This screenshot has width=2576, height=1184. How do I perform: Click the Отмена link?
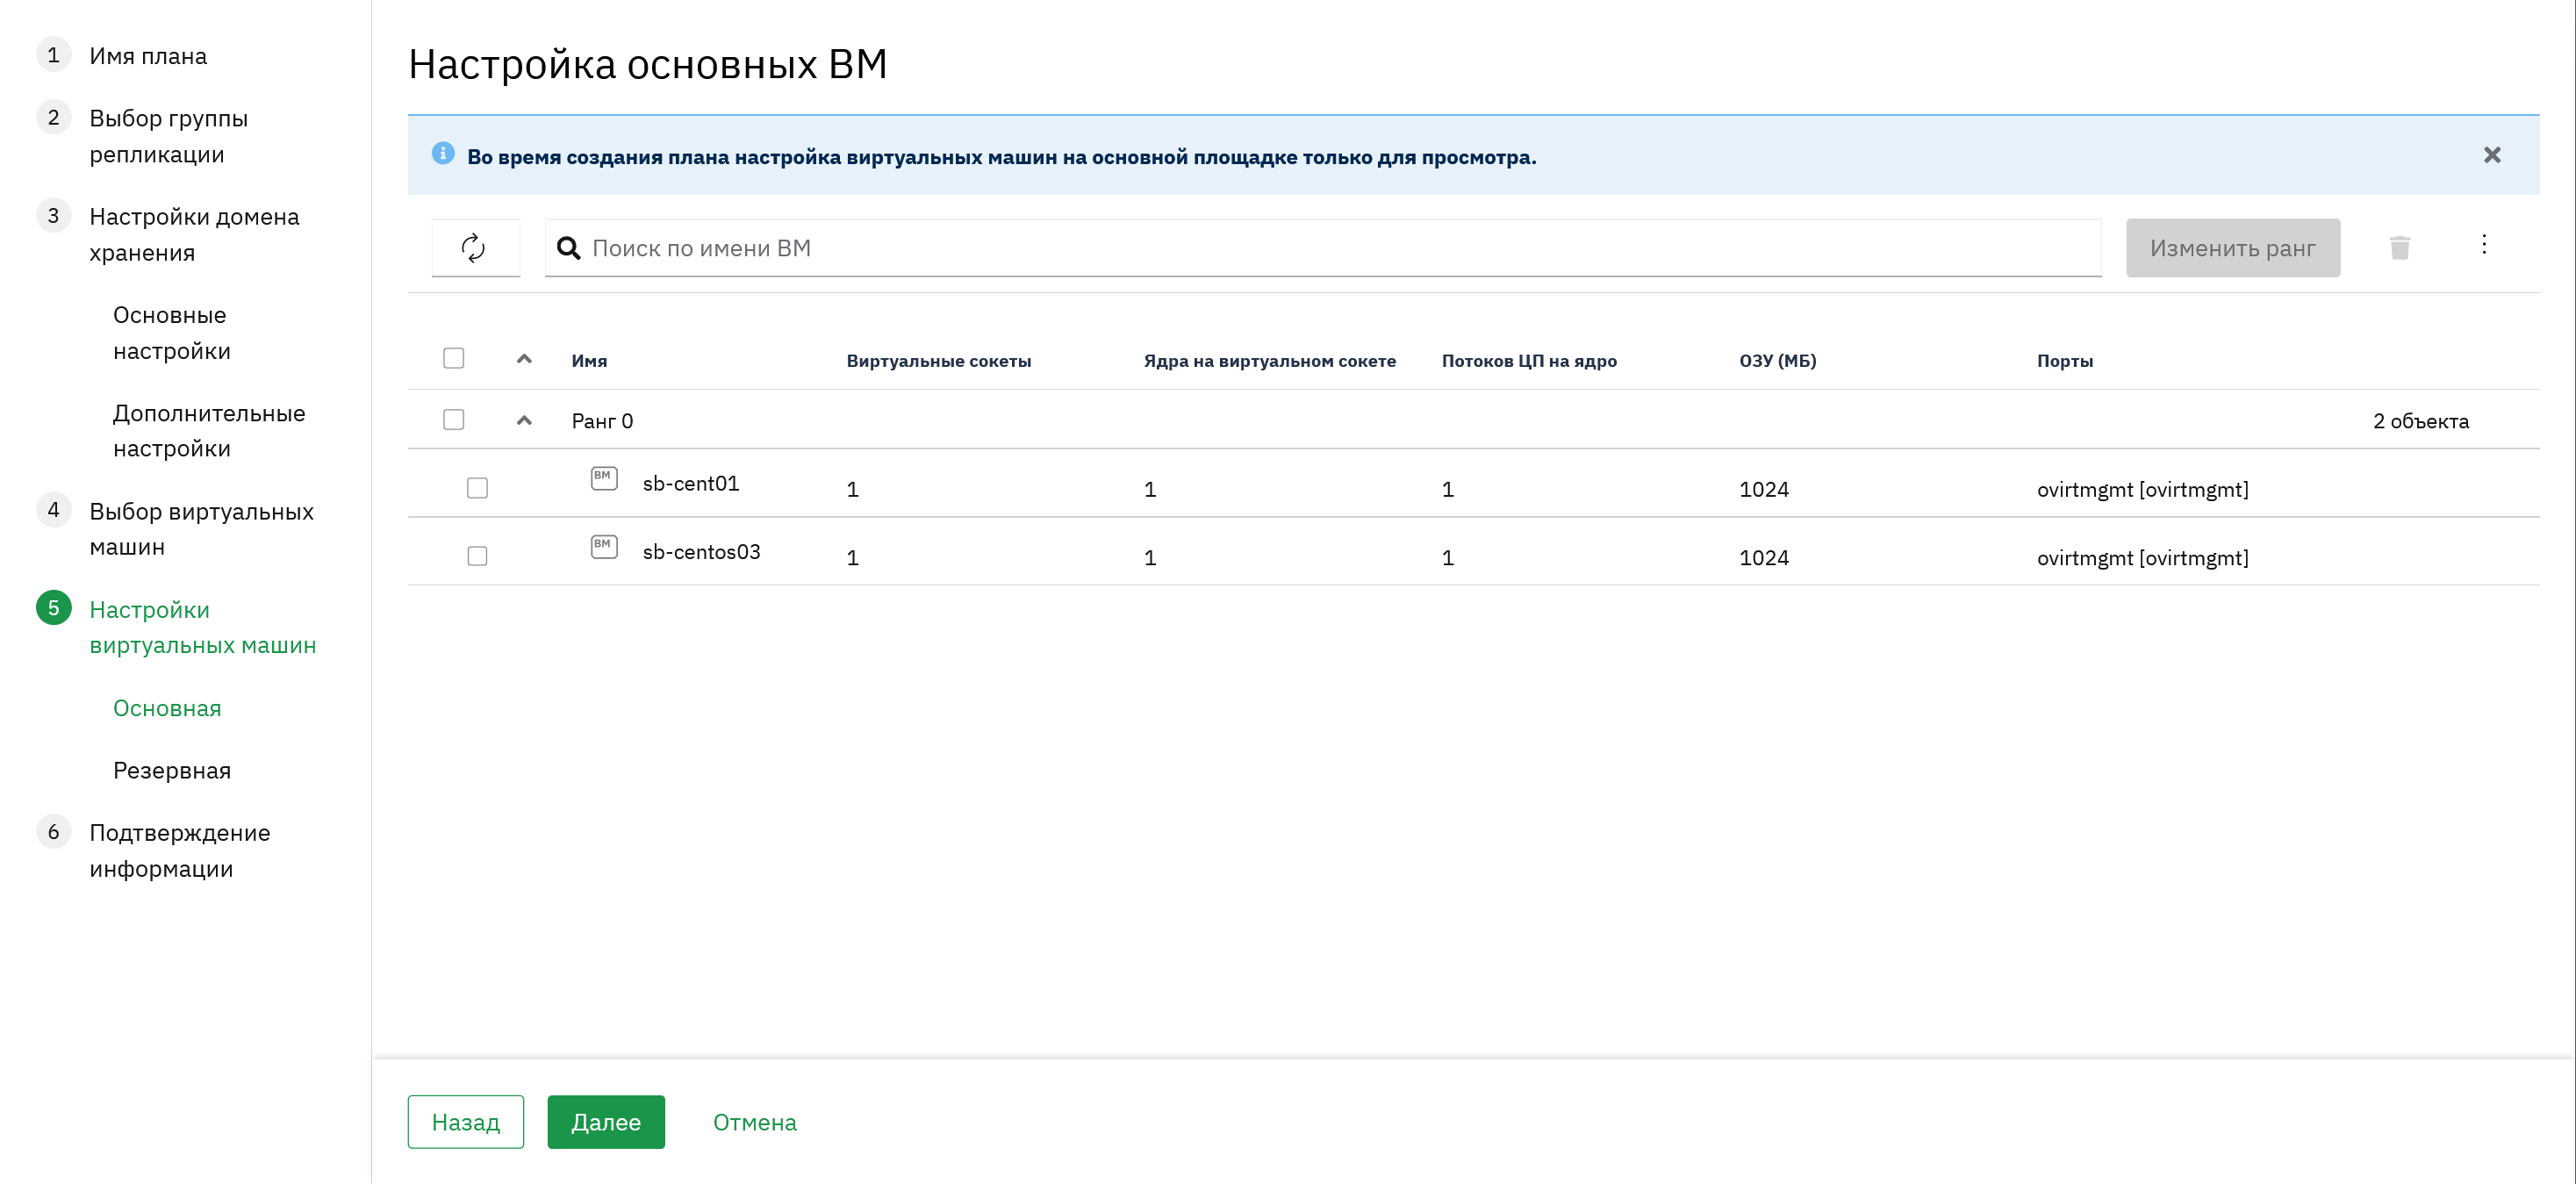[755, 1122]
